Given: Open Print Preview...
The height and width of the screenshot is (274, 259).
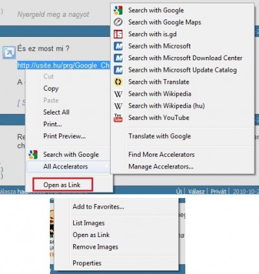Looking at the screenshot, I should (65, 136).
